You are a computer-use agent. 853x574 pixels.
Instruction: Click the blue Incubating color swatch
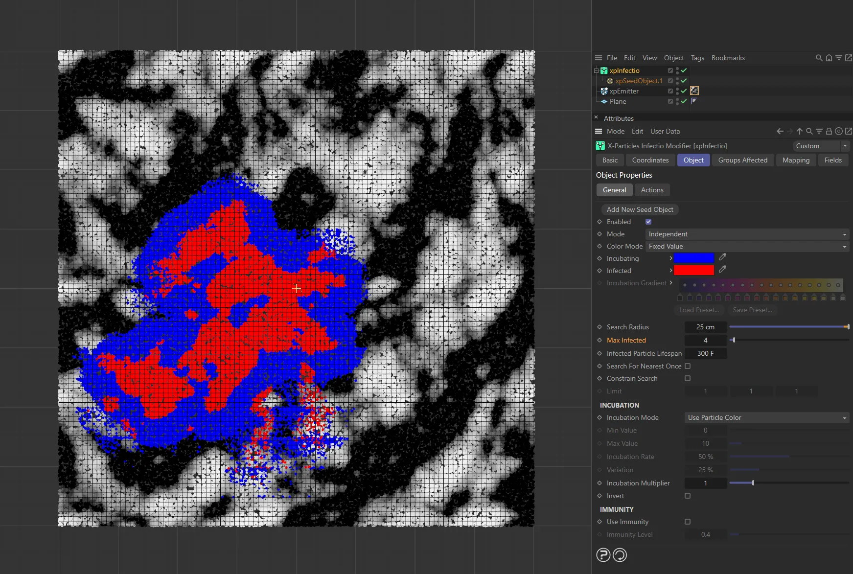(x=693, y=258)
